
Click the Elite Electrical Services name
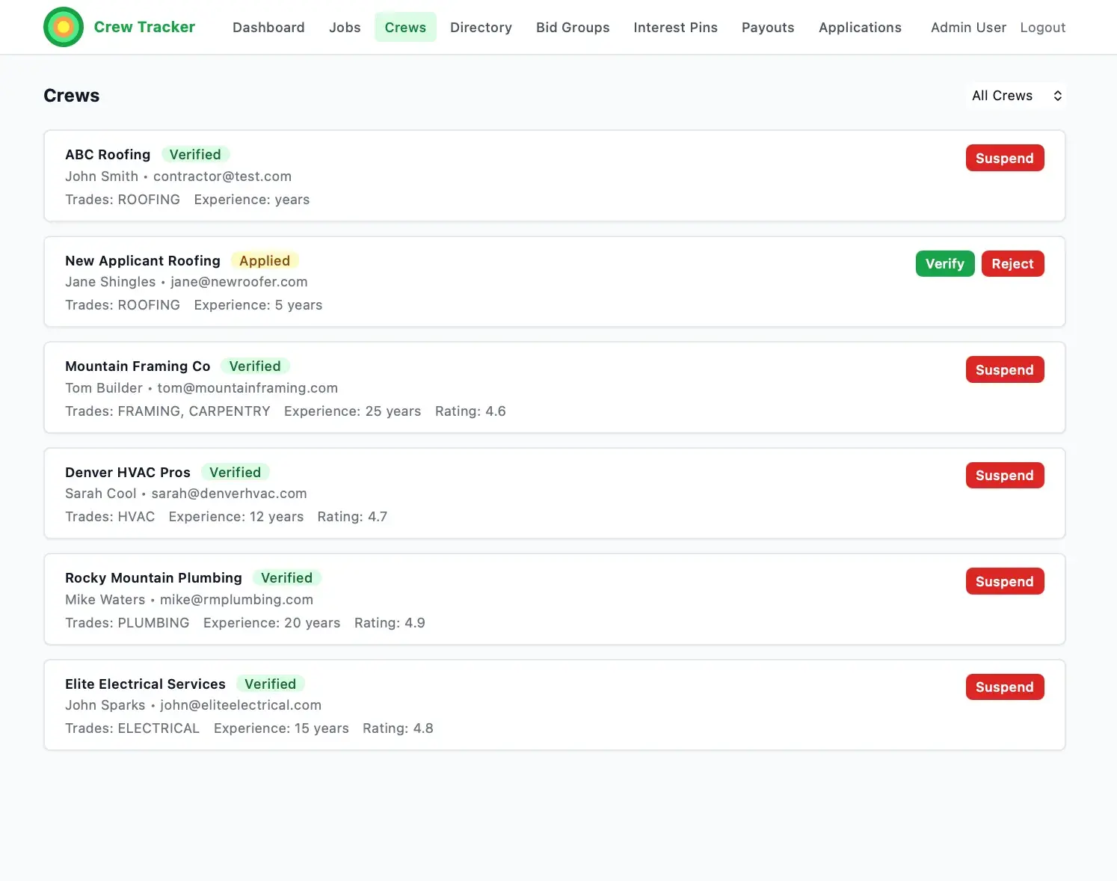click(145, 684)
